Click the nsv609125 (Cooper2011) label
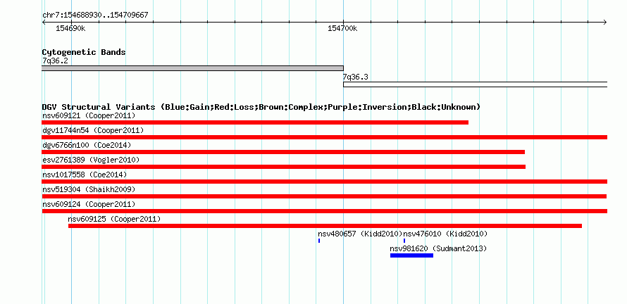 [114, 219]
